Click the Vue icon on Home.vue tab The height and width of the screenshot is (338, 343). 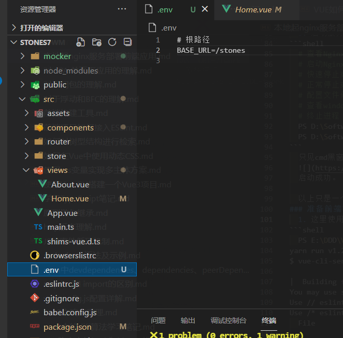click(x=226, y=9)
